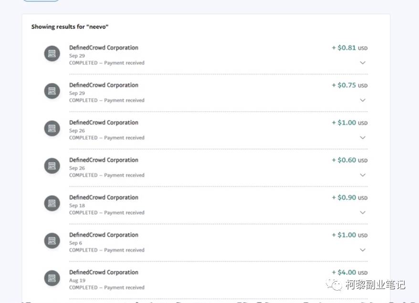The image size is (419, 303).
Task: Expand the $0.75 transaction with its chevron
Action: 363,100
